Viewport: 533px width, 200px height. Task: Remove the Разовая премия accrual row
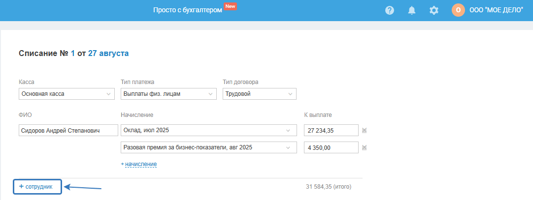coord(365,147)
